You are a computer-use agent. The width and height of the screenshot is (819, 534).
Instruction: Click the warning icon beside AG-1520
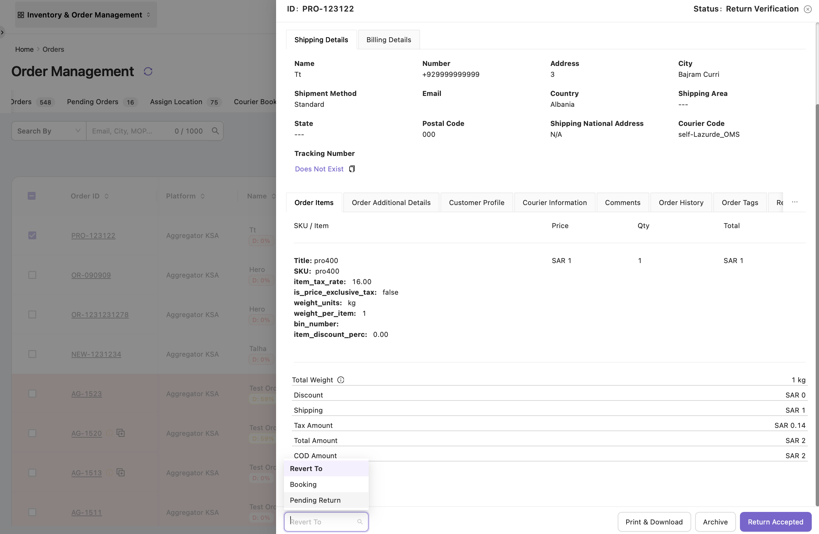[x=109, y=433]
